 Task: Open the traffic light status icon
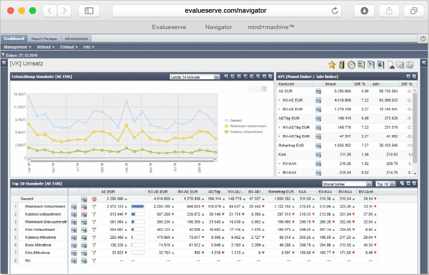pyautogui.click(x=342, y=65)
